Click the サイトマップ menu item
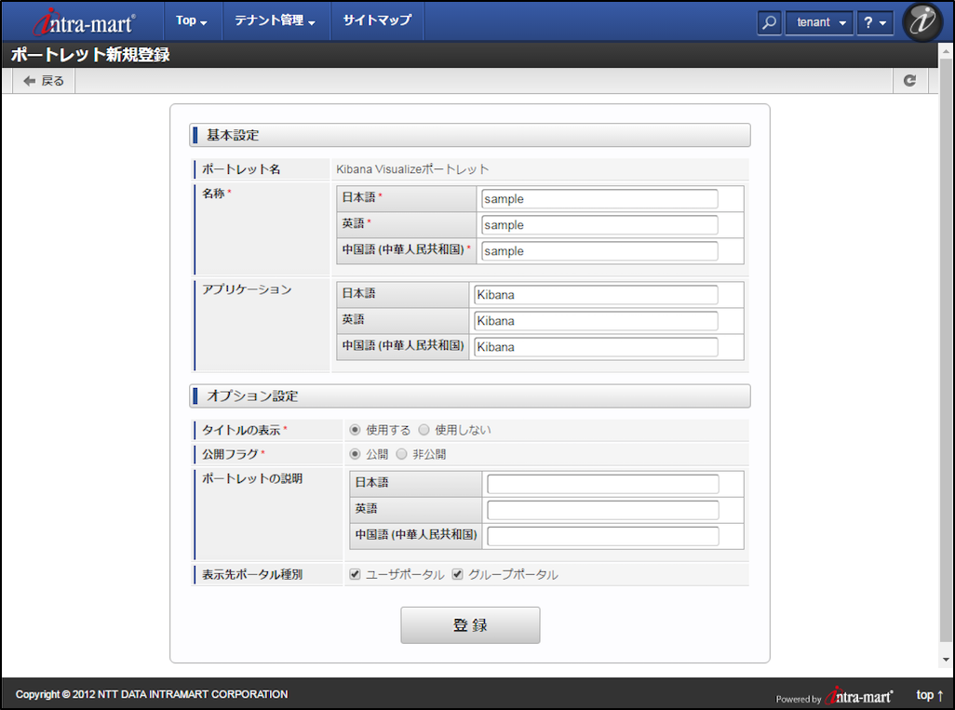This screenshot has width=955, height=710. coord(376,21)
